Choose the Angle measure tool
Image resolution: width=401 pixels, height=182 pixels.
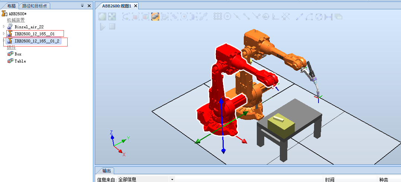[309, 17]
